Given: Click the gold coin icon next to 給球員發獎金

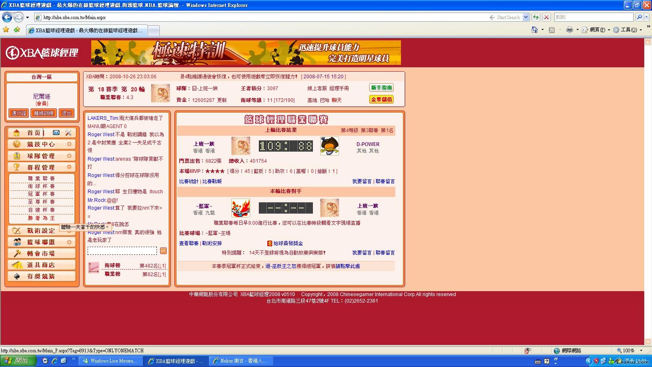Looking at the screenshot, I should [x=269, y=243].
